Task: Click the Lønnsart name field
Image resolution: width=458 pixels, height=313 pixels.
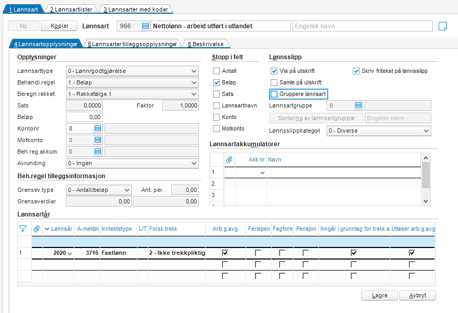Action: (221, 26)
